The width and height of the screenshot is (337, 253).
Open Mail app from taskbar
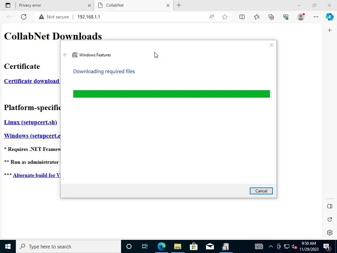[x=210, y=246]
